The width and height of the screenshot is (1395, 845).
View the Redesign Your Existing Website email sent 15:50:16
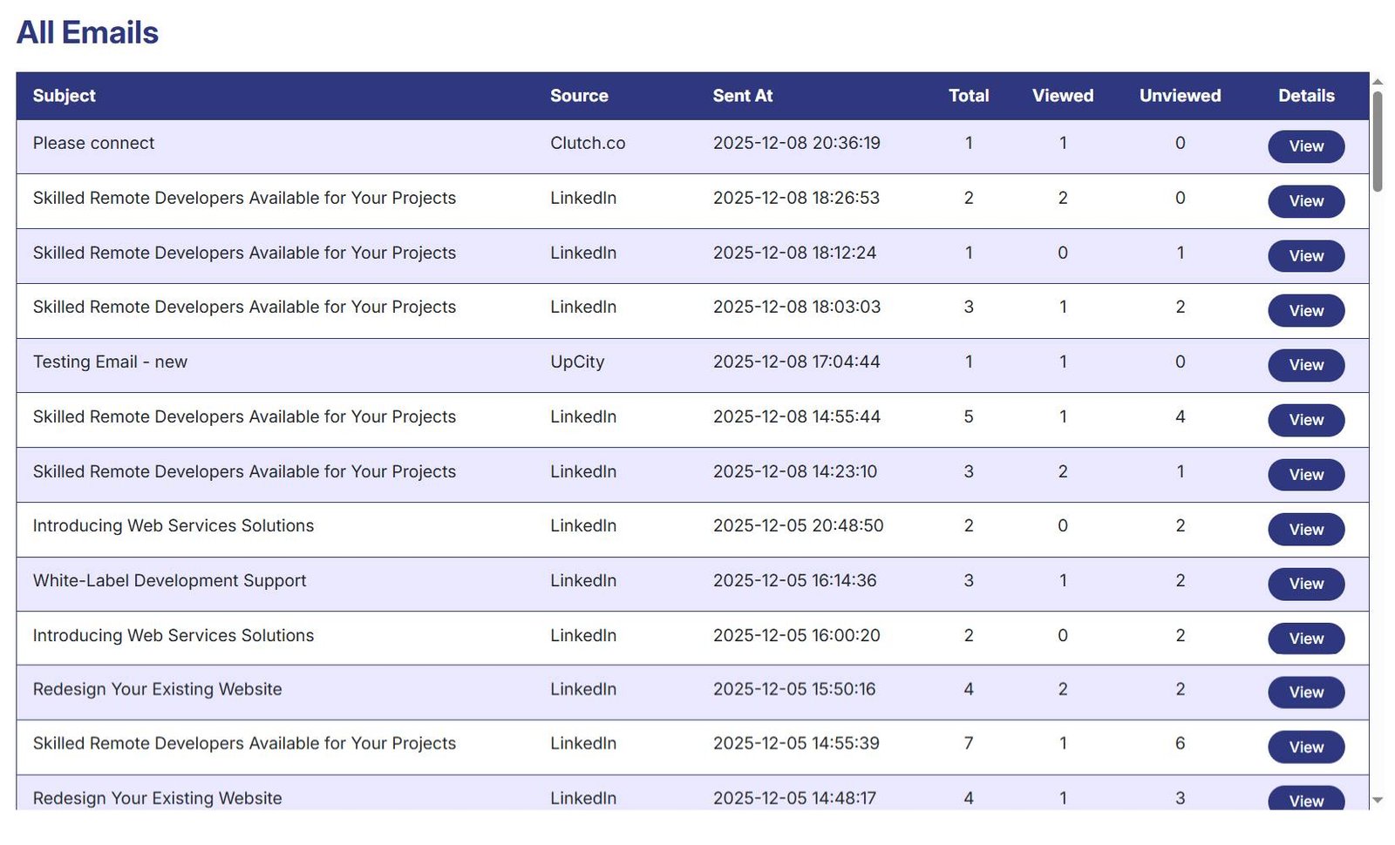click(x=1305, y=693)
